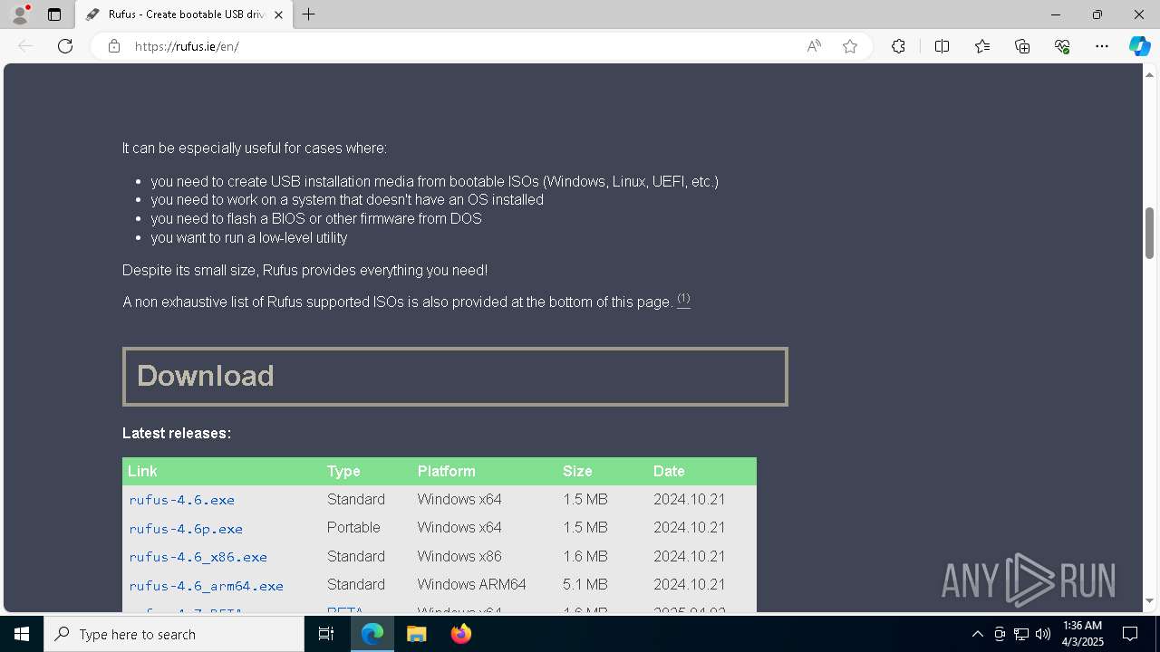Click the Download heading box
The width and height of the screenshot is (1160, 652).
pyautogui.click(x=455, y=377)
